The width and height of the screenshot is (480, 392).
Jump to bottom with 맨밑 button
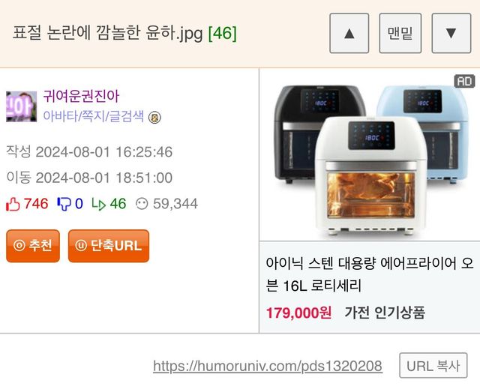[x=400, y=33]
